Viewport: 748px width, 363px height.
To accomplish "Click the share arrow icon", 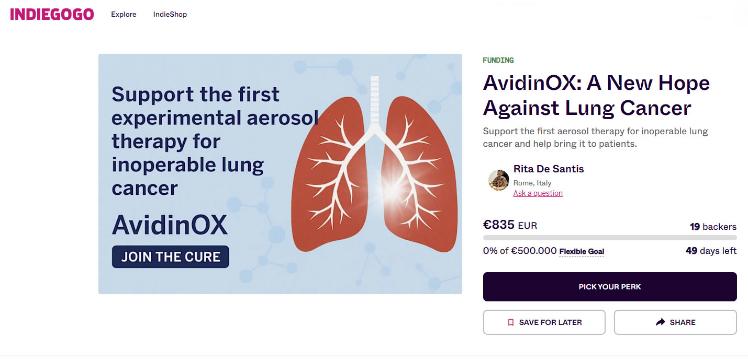I will [x=660, y=322].
